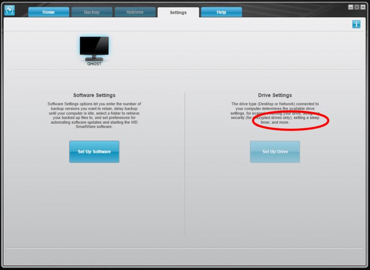Open the Retrieve tab
The image size is (370, 270).
135,12
